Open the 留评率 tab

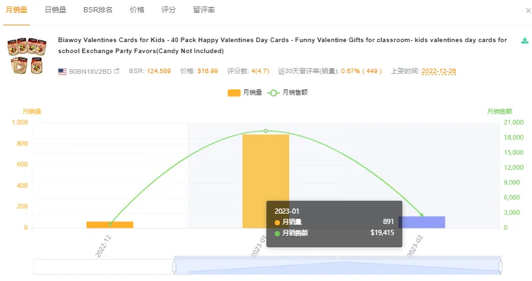[x=203, y=11]
